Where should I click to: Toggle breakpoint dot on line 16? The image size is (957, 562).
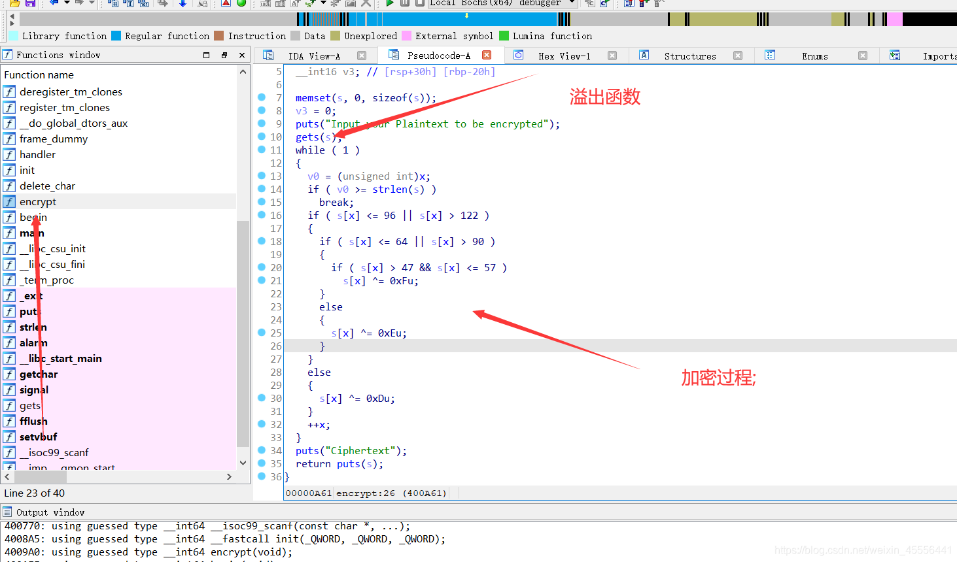pyautogui.click(x=262, y=214)
